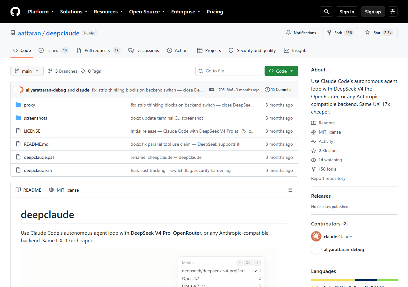408x287 pixels.
Task: Open appearance settings icon in header
Action: coord(393,12)
